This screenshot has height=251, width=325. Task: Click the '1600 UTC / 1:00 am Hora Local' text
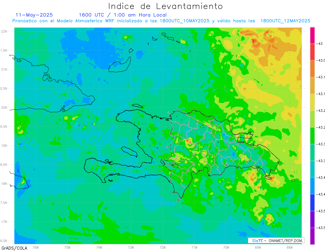tap(123, 15)
